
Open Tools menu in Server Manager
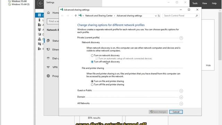point(195,3)
